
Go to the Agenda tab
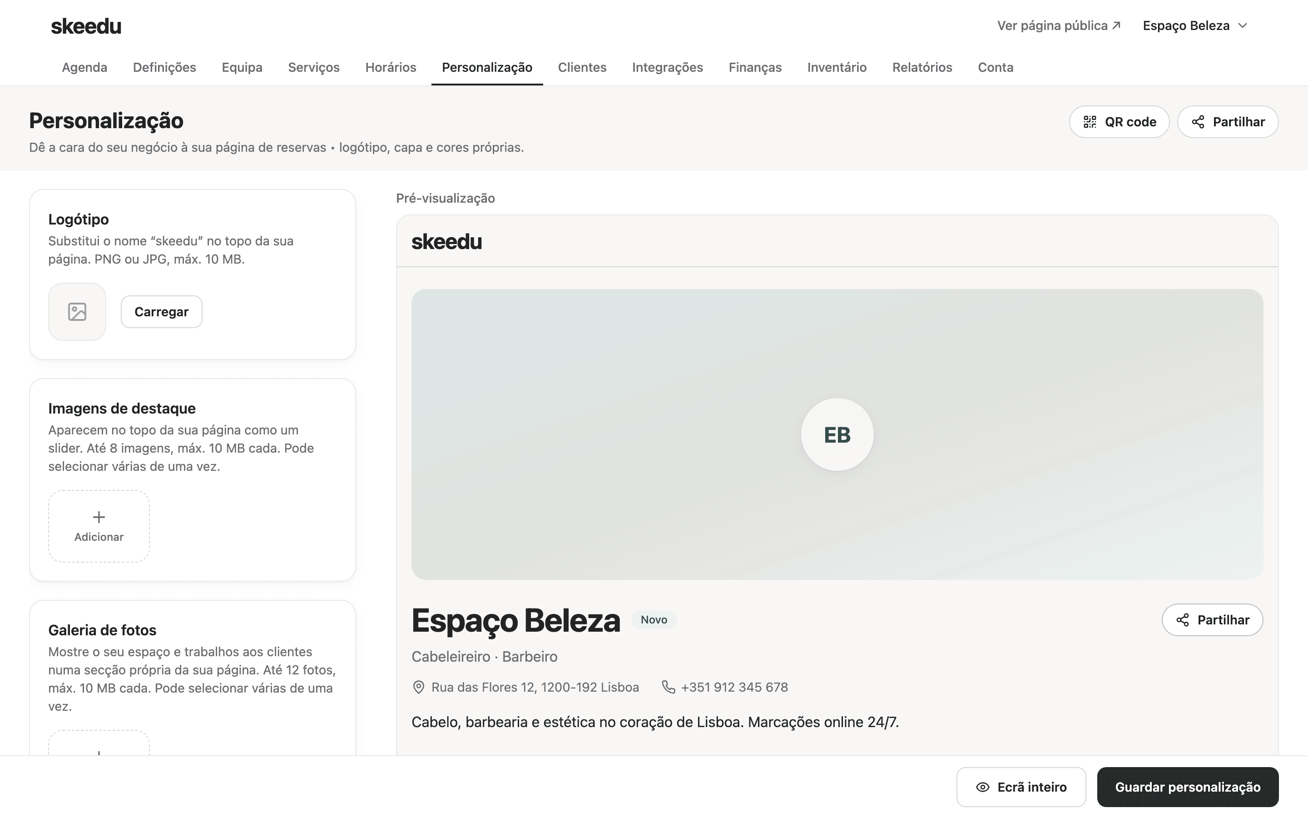point(84,67)
